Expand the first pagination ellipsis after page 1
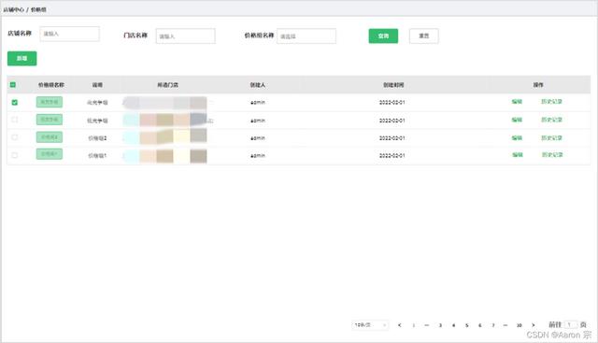 click(427, 325)
